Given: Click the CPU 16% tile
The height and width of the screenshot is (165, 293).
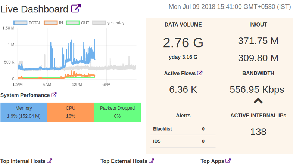Looking at the screenshot, I should (x=71, y=112).
